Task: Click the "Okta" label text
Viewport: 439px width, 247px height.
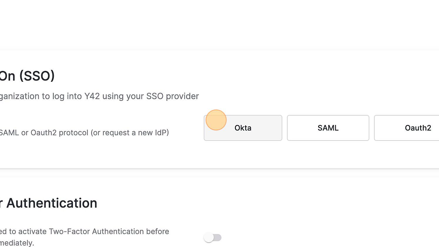Action: 243,128
